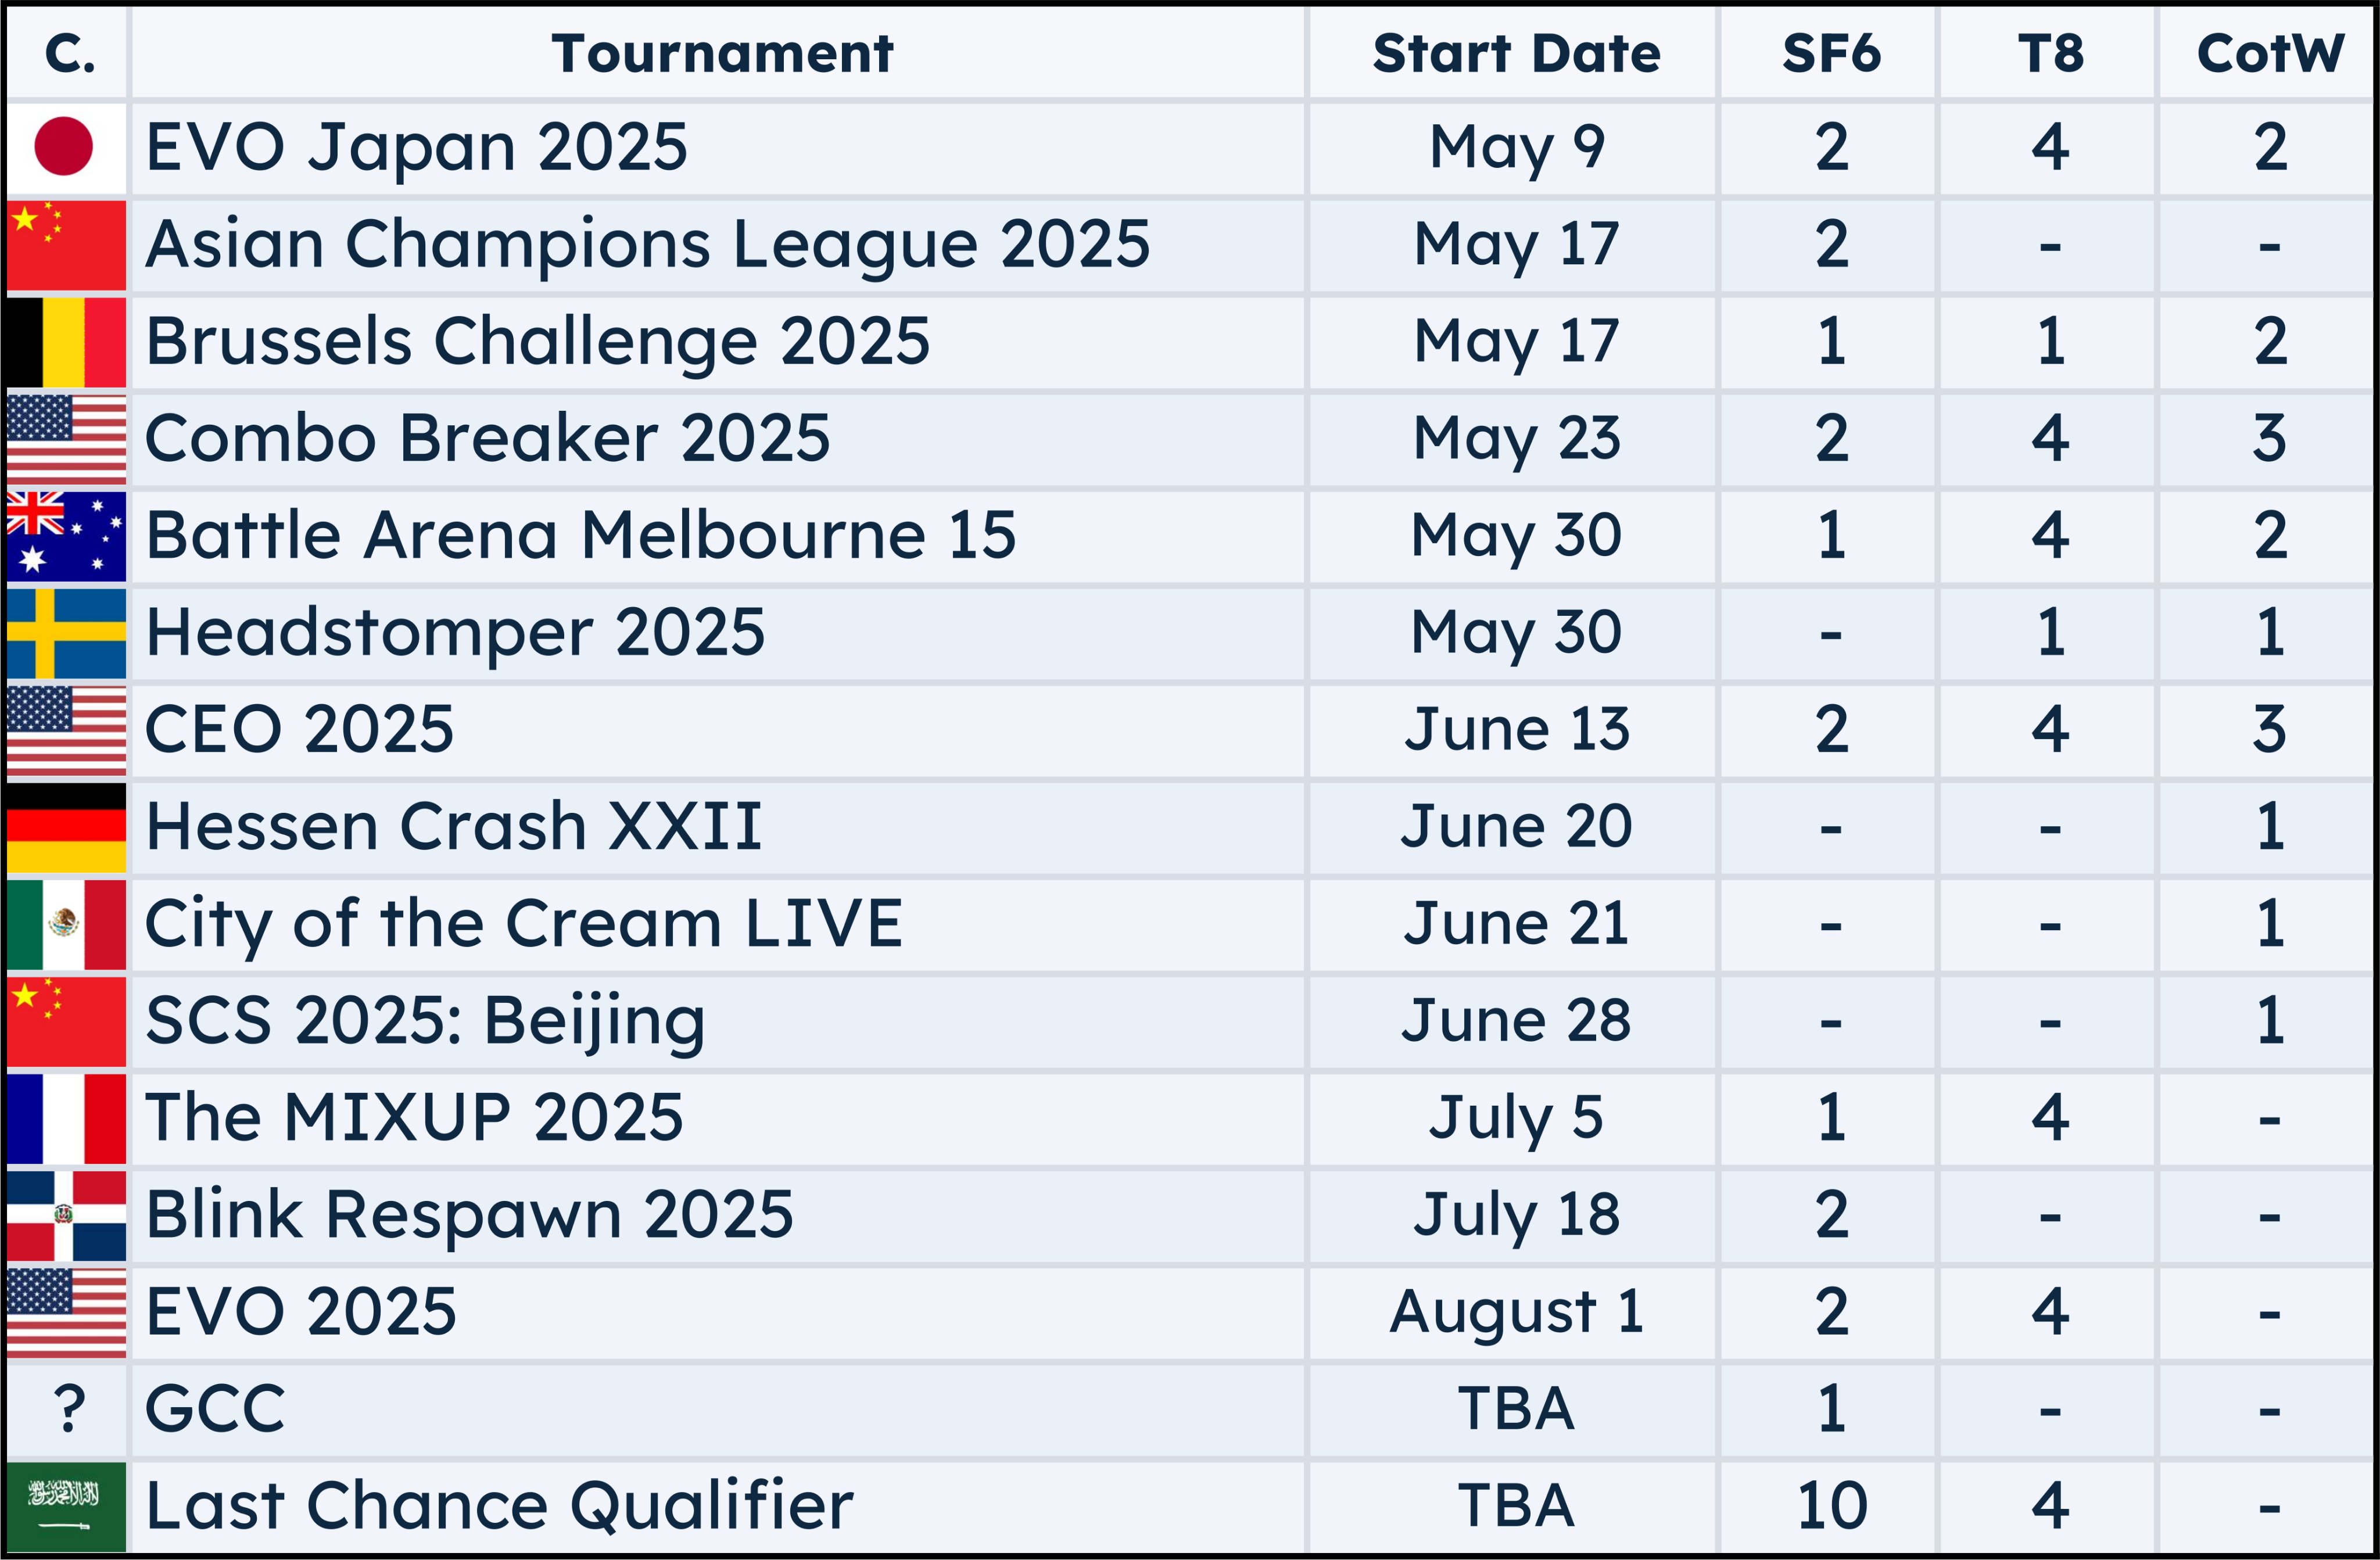Click the France flag beside The MIXUP
2380x1560 pixels.
tap(66, 1118)
